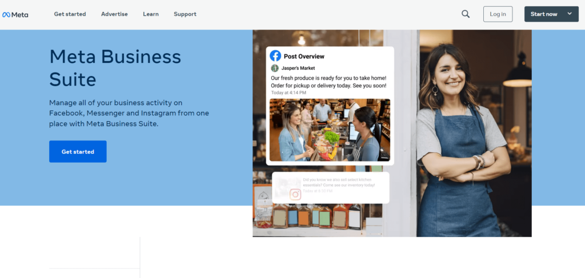Click the Today at 4:14 PM timestamp
The image size is (585, 278).
[x=289, y=93]
